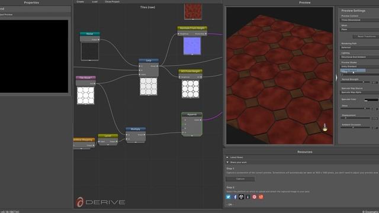Click AO From Height node output port

coord(201,77)
